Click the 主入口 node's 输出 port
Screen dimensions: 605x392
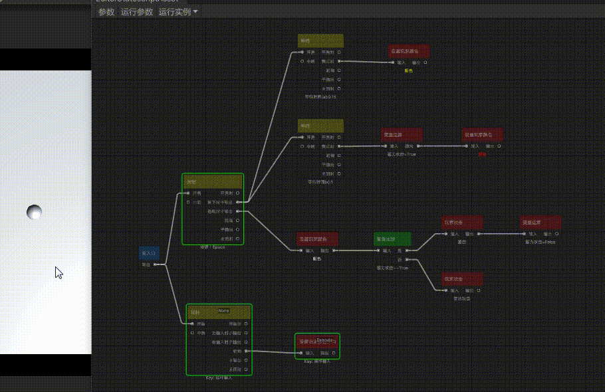pos(155,264)
